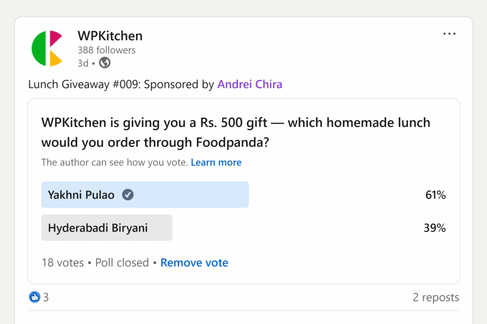The width and height of the screenshot is (487, 324).
Task: Click the reactions count number 3
Action: (x=46, y=297)
